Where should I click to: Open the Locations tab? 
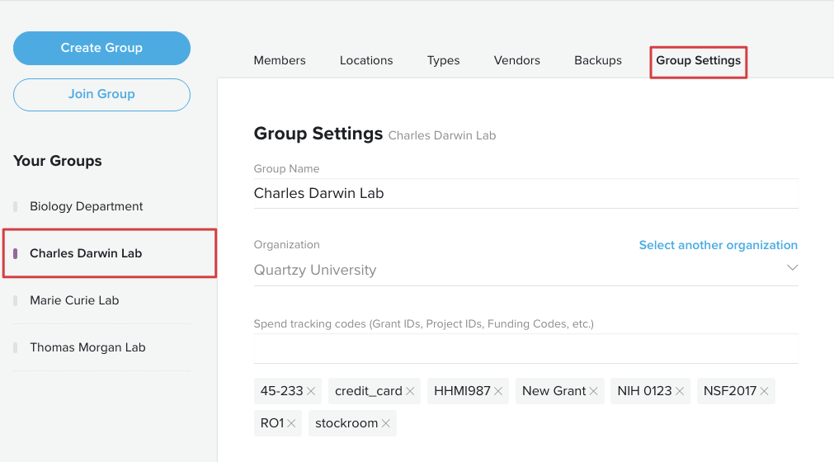(x=366, y=60)
